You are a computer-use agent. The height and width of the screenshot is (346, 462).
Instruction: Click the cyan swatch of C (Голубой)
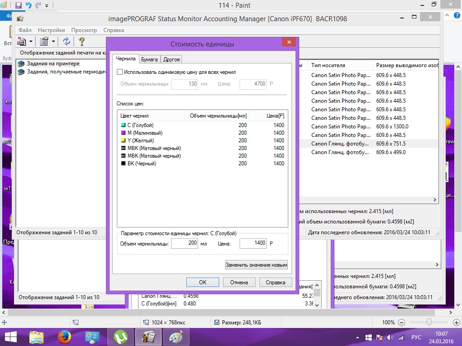(124, 125)
